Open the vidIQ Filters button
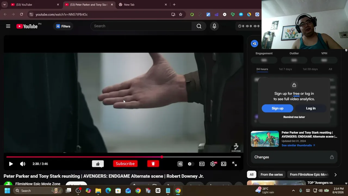The image size is (348, 196). (63, 26)
